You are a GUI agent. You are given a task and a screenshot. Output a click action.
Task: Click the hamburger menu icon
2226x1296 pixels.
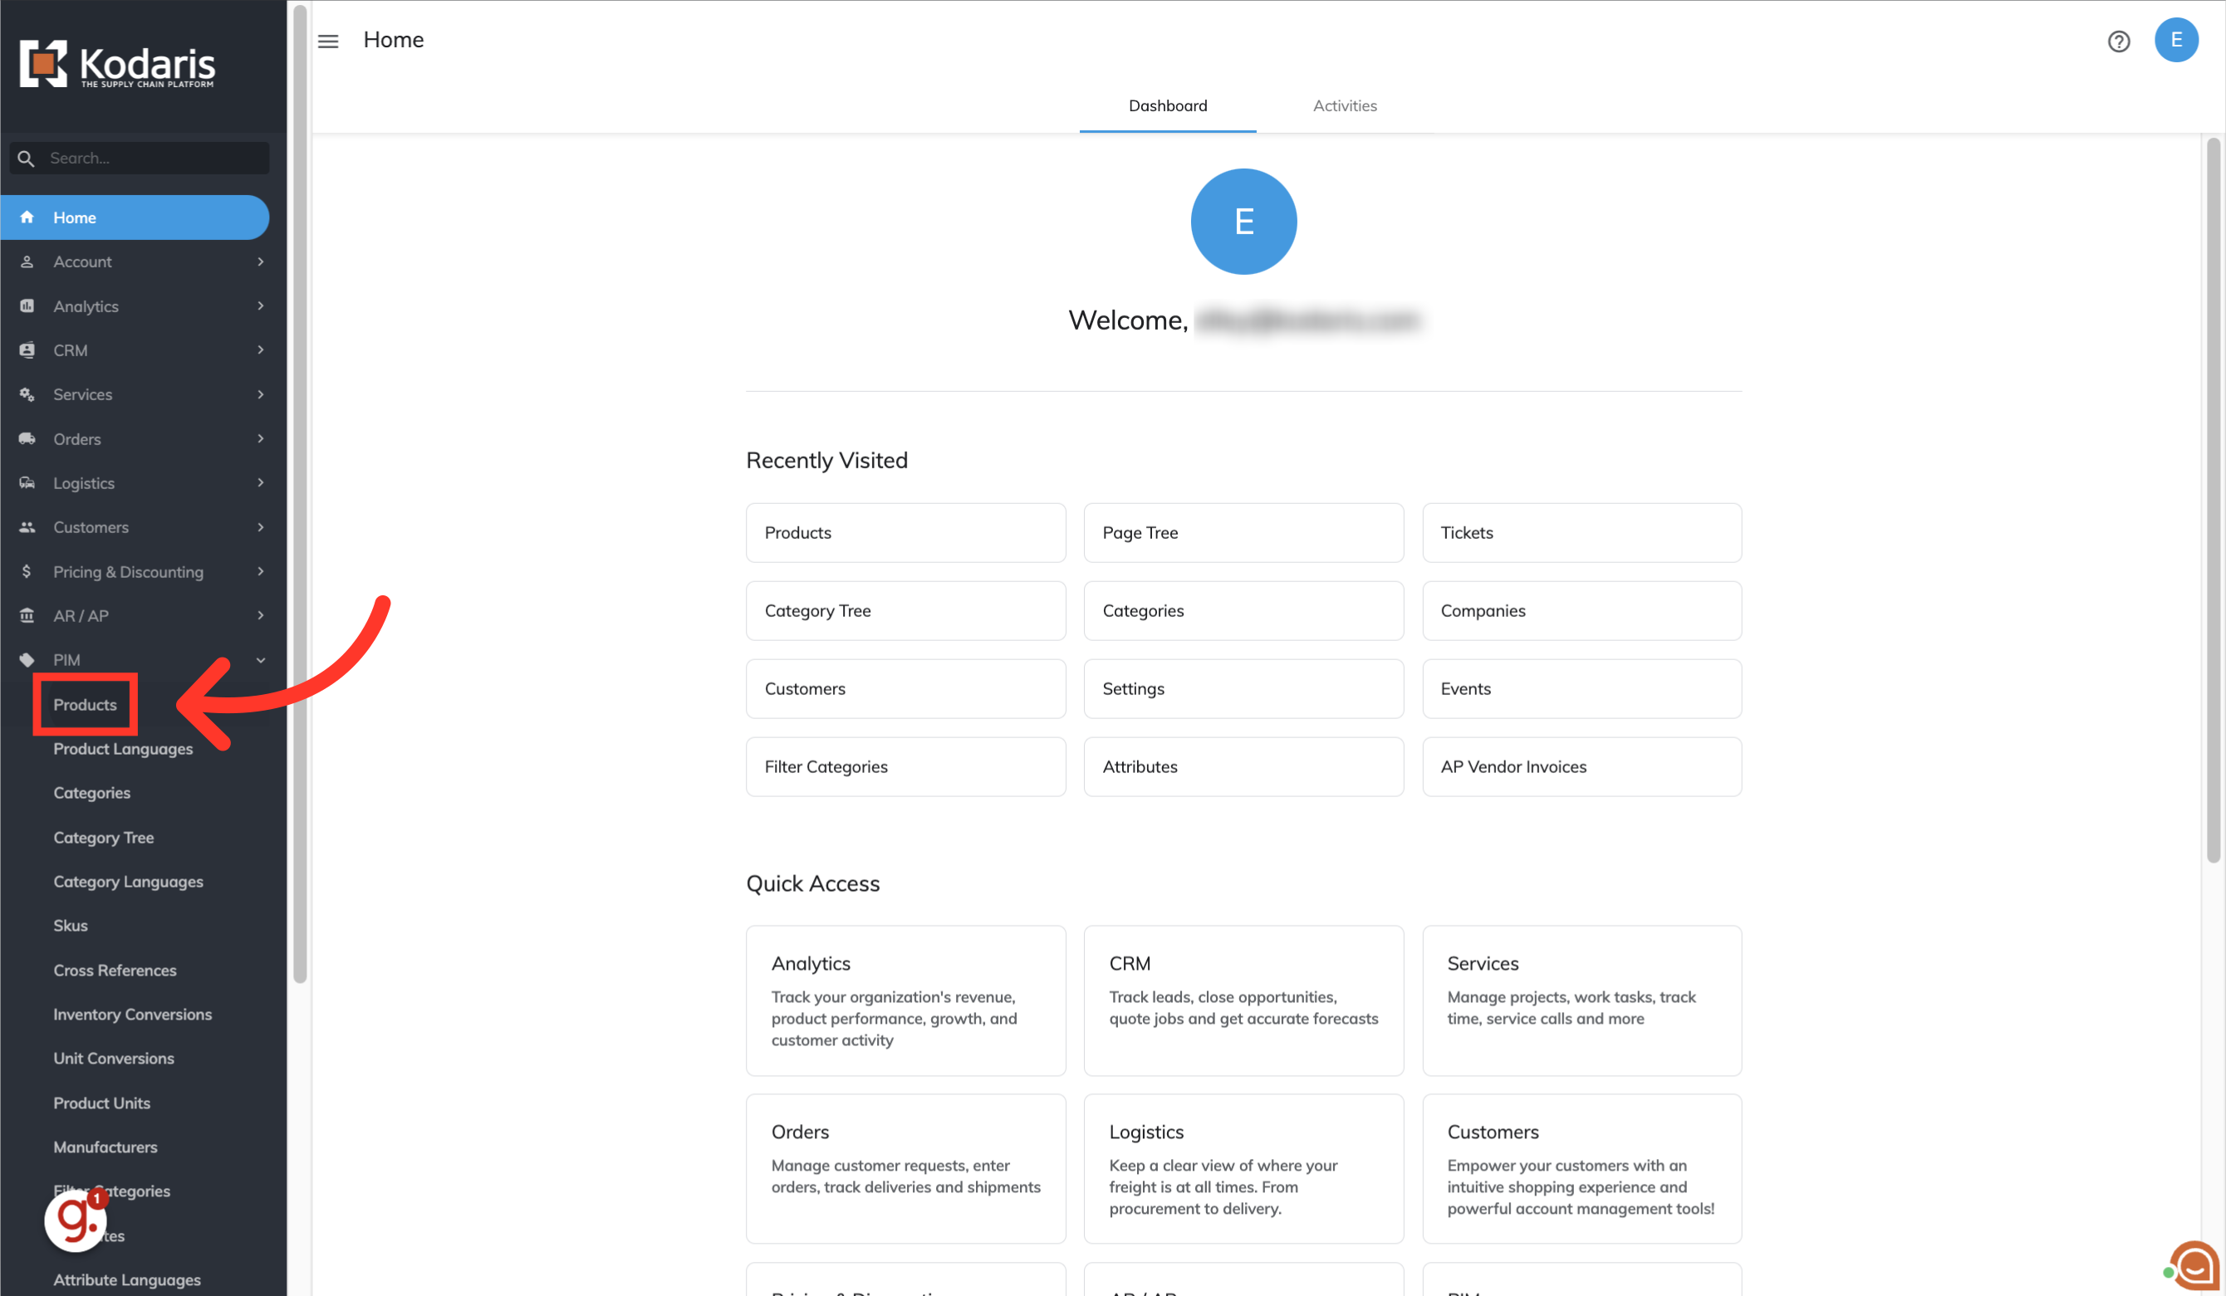tap(328, 41)
